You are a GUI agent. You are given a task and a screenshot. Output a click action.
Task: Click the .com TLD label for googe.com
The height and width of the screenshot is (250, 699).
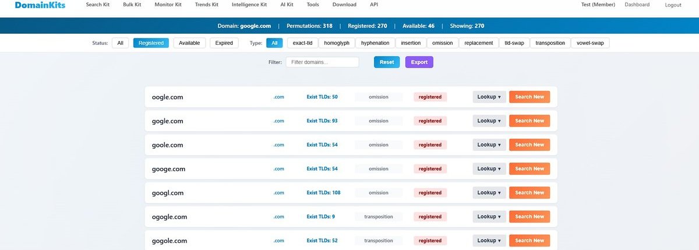tap(278, 168)
